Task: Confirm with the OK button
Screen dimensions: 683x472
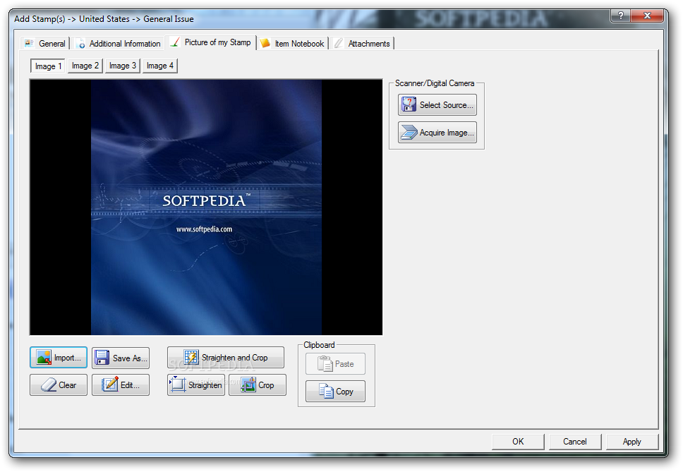Action: coord(518,442)
